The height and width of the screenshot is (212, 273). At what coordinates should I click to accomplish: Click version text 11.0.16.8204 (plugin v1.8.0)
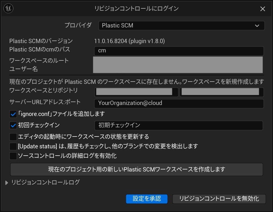(x=129, y=41)
